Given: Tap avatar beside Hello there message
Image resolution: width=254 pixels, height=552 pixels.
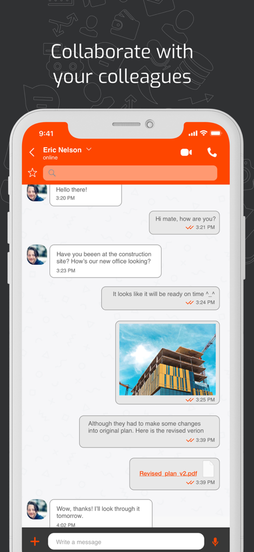Looking at the screenshot, I should [37, 192].
